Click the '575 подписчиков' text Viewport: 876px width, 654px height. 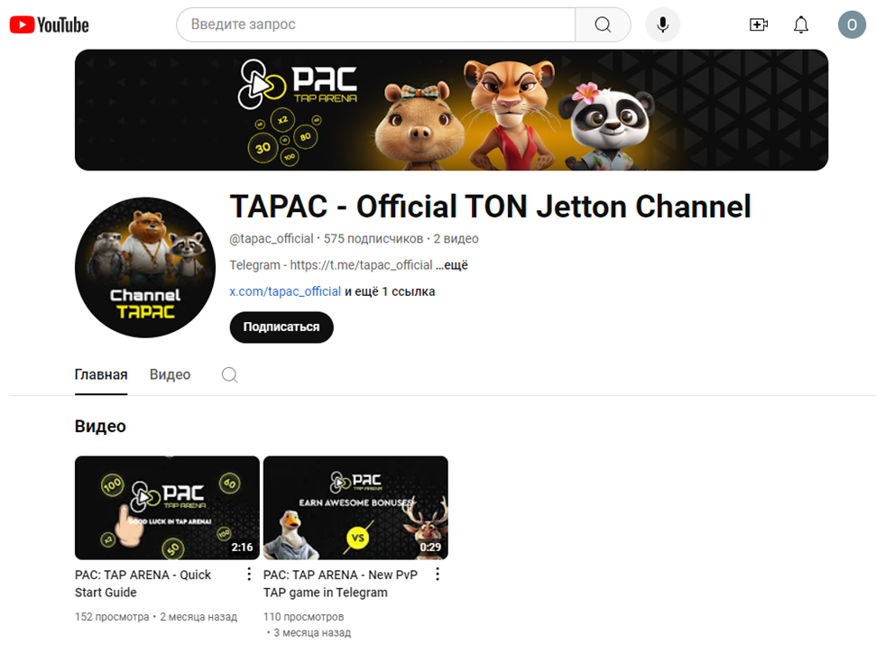373,239
